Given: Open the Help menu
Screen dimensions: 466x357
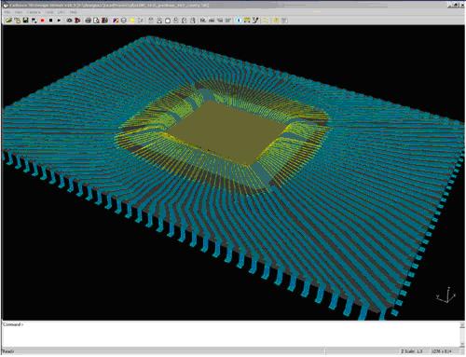Looking at the screenshot, I should 74,12.
